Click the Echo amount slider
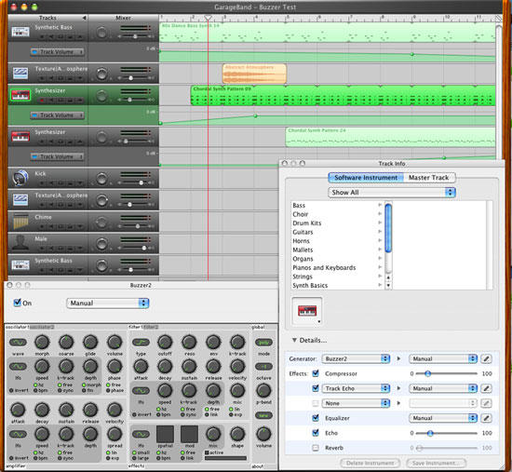Image resolution: width=512 pixels, height=472 pixels. (x=446, y=433)
